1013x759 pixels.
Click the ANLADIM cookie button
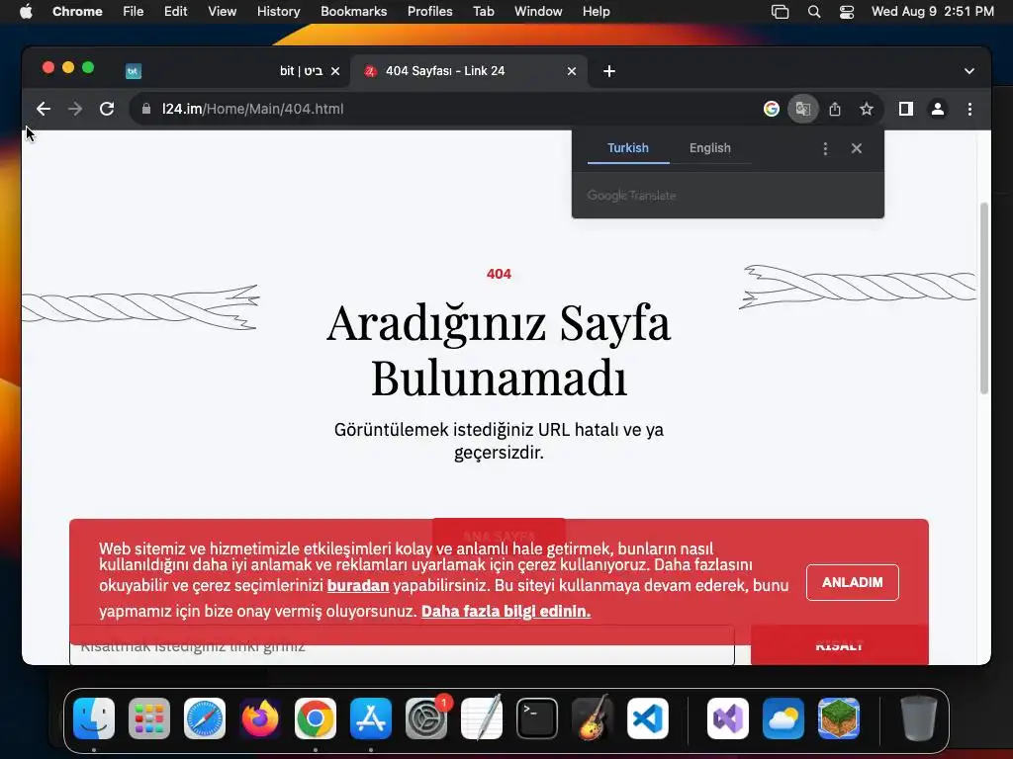(x=852, y=582)
